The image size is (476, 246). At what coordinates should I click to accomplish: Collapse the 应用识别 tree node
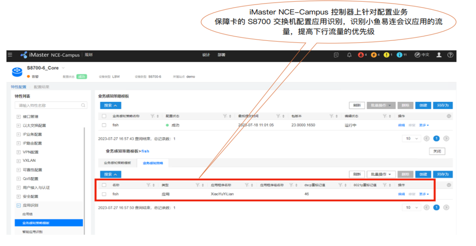tap(18, 205)
